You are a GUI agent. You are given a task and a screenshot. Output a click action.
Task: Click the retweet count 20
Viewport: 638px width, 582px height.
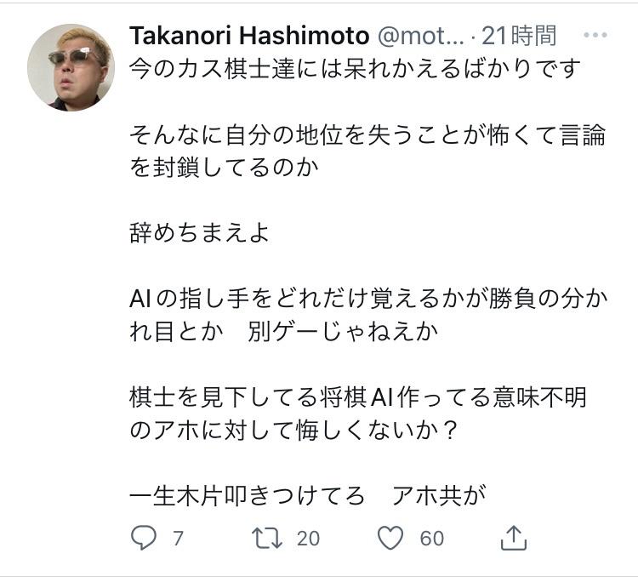[x=308, y=539]
